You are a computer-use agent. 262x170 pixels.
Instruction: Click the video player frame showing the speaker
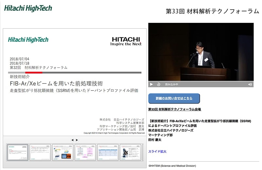point(201,52)
